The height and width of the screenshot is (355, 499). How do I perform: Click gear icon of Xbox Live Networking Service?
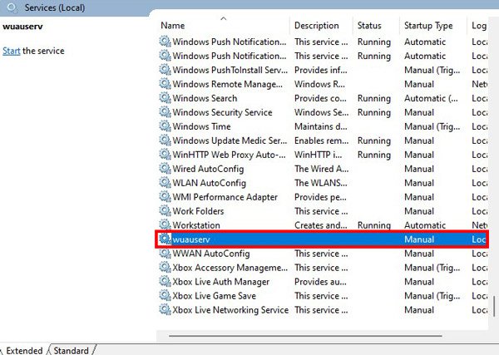click(x=165, y=309)
